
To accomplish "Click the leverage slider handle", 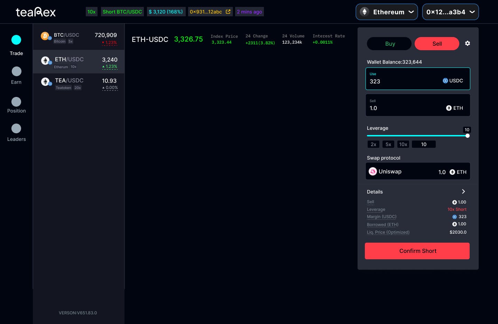I will tap(468, 136).
